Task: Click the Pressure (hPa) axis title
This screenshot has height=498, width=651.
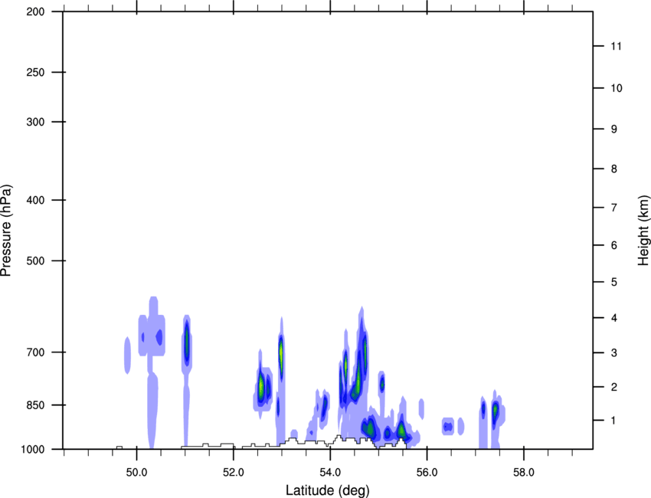Action: click(x=6, y=231)
